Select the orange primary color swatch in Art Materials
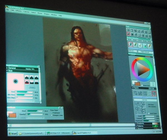The image size is (167, 140). click(137, 84)
